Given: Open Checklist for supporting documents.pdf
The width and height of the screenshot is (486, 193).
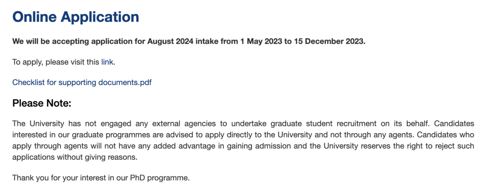Looking at the screenshot, I should (82, 82).
